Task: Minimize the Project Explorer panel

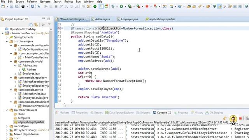Action: pyautogui.click(x=44, y=19)
